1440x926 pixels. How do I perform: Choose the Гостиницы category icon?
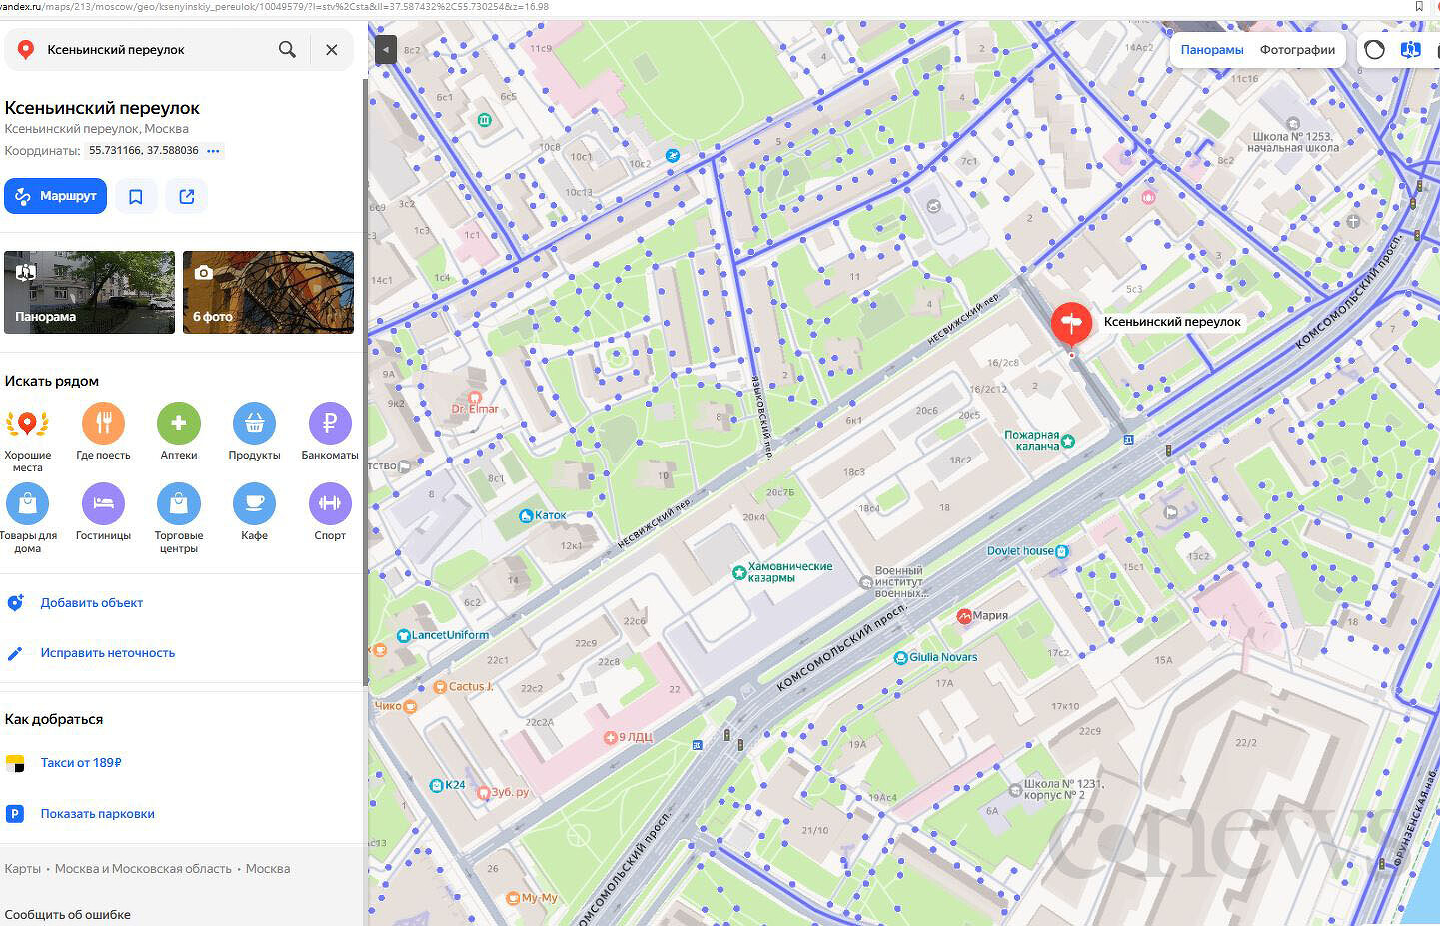[103, 504]
